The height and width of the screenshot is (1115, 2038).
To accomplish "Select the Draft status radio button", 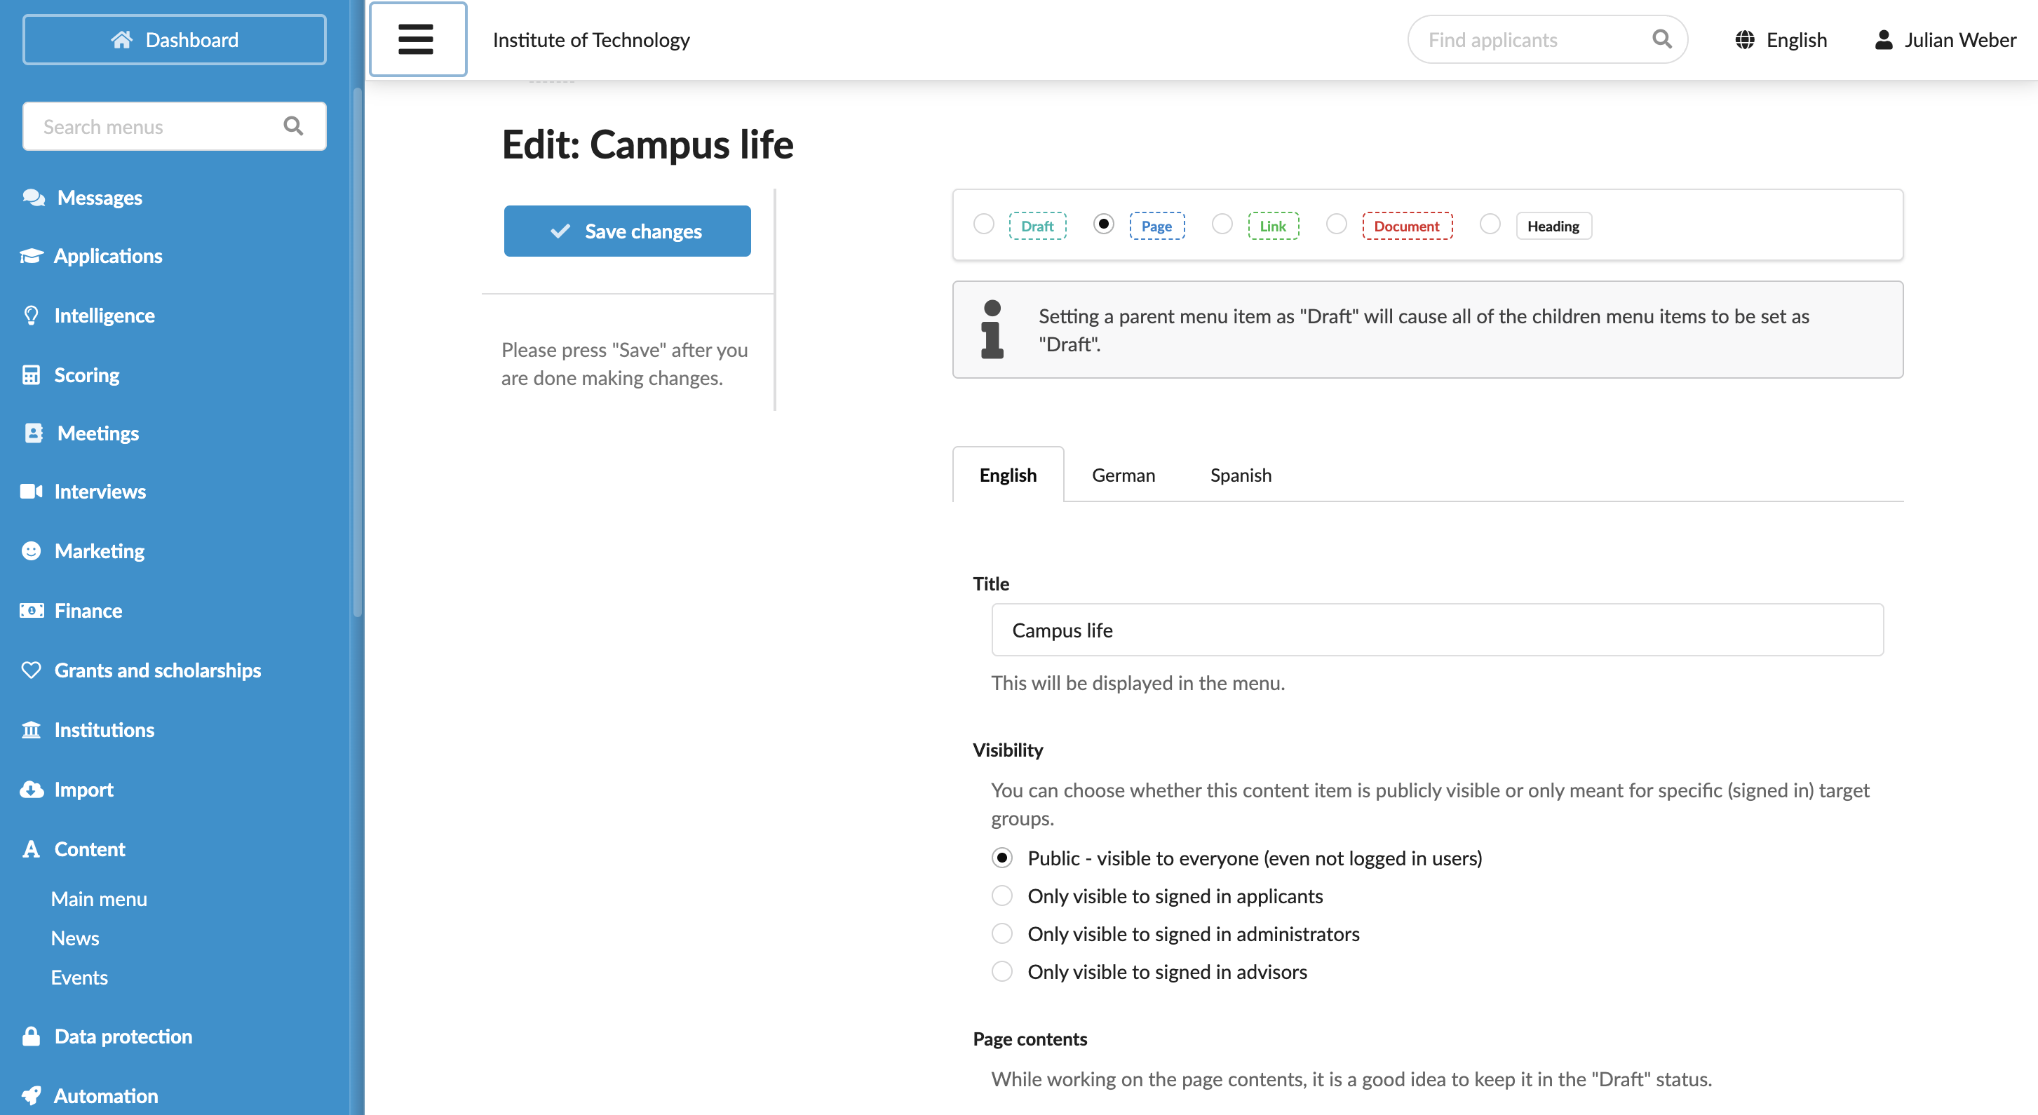I will coord(983,224).
